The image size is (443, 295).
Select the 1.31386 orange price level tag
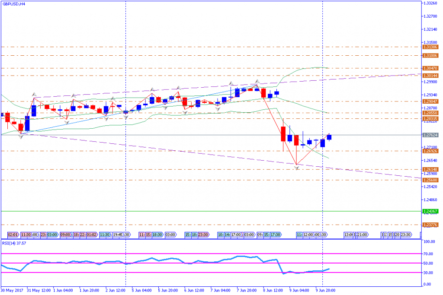pyautogui.click(x=430, y=47)
